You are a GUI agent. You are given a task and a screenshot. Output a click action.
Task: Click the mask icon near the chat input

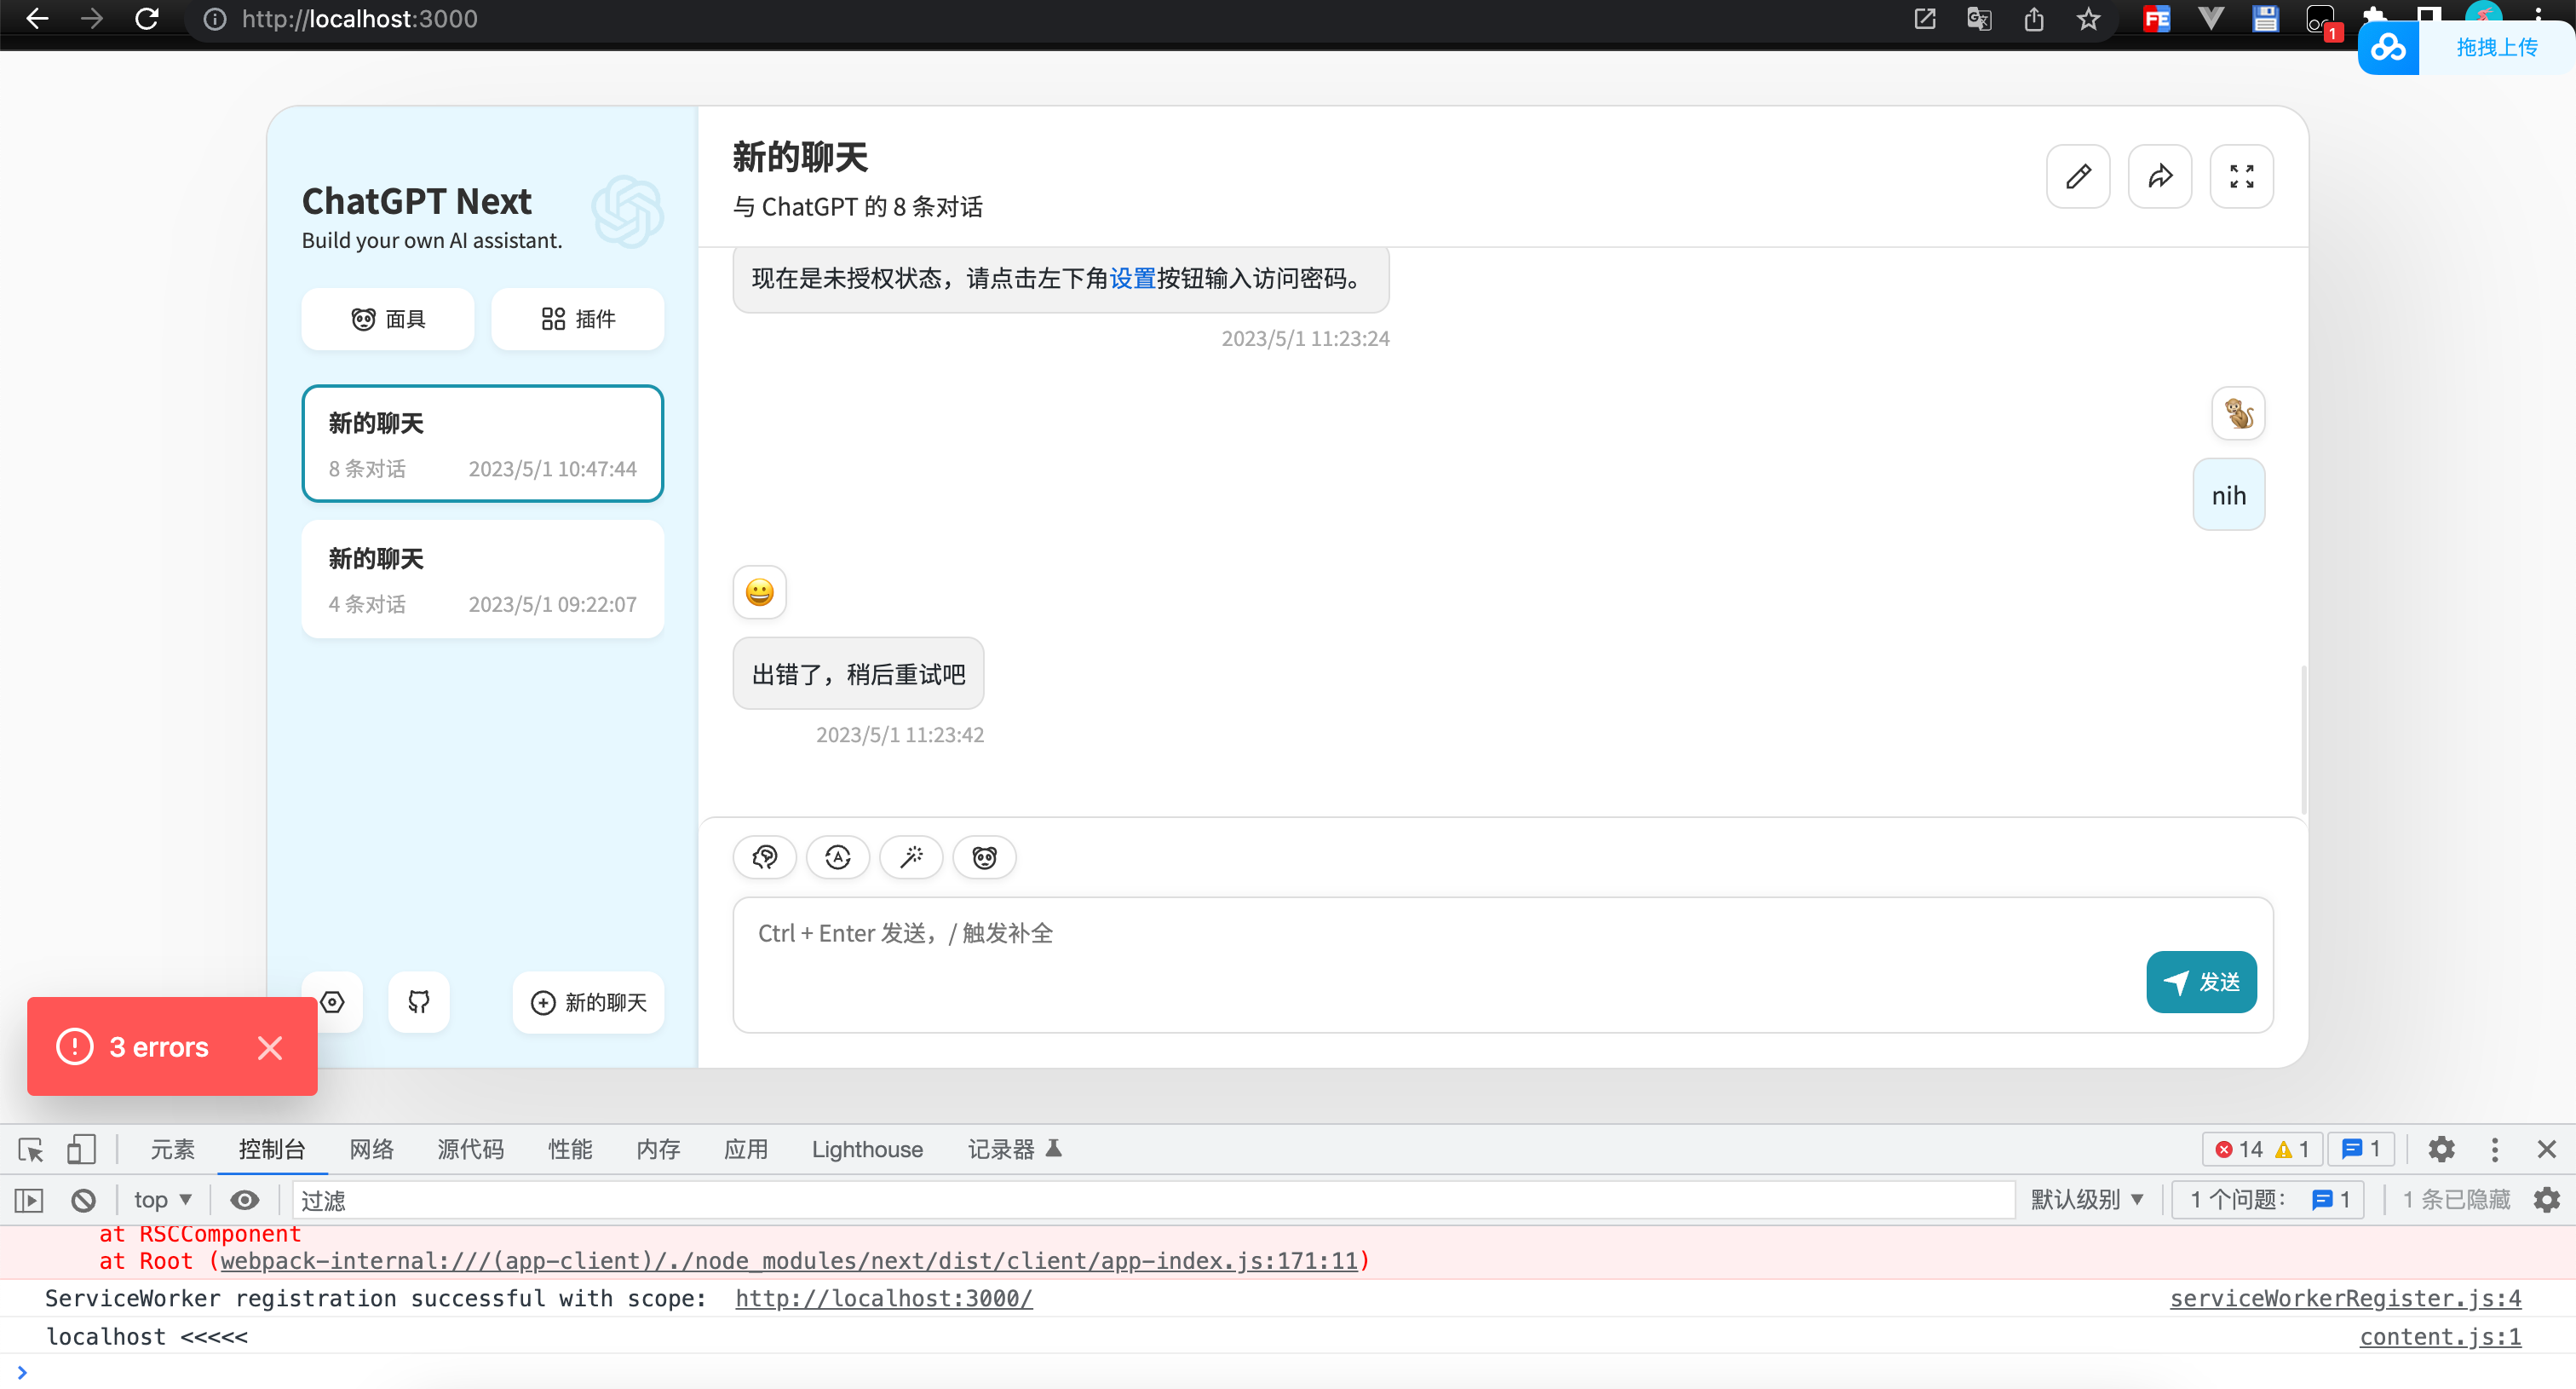(x=984, y=857)
